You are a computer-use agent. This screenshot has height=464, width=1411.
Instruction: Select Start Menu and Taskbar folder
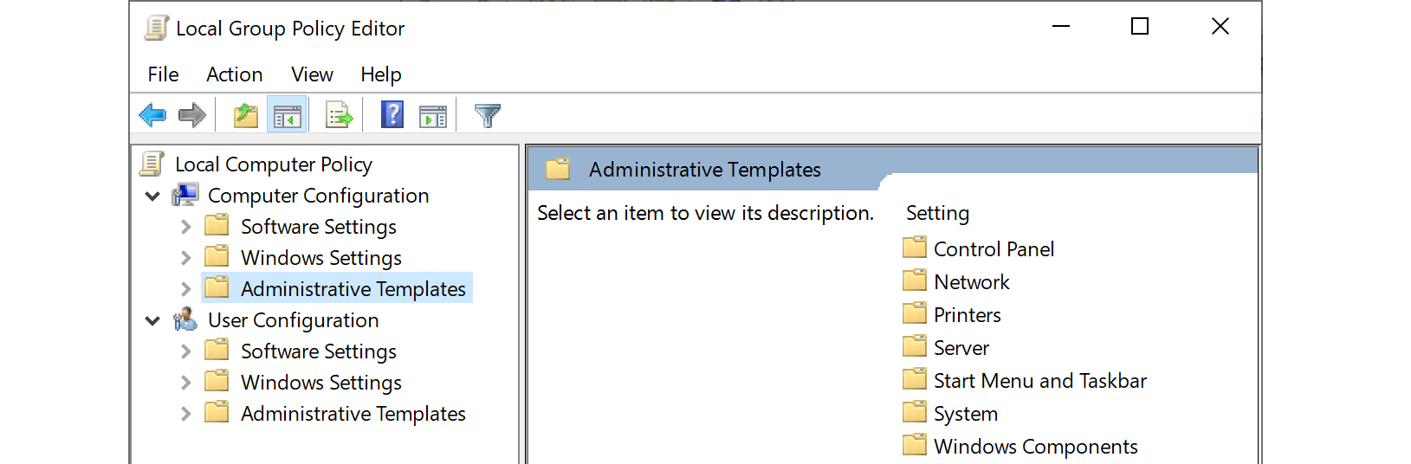point(1039,381)
